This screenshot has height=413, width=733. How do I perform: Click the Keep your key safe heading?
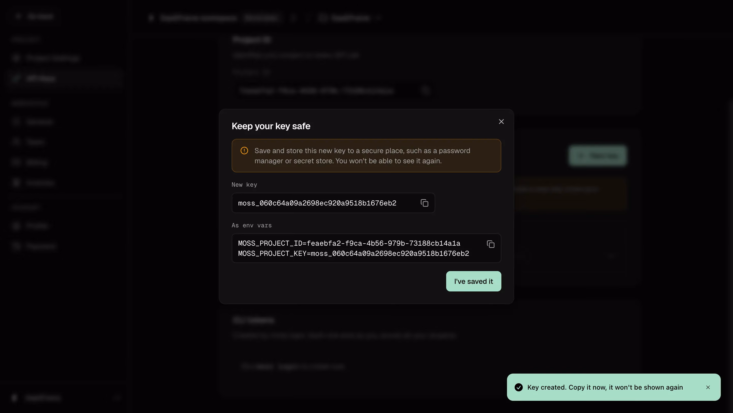click(x=271, y=126)
